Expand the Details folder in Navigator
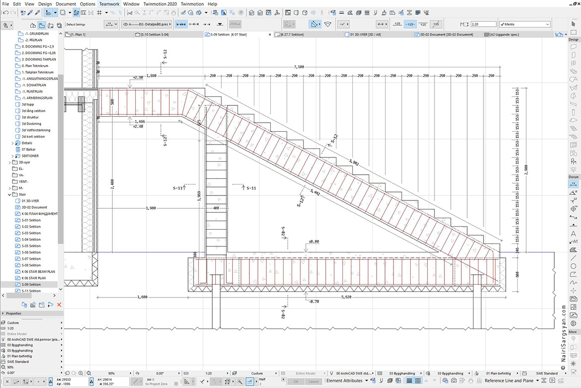 [12, 143]
